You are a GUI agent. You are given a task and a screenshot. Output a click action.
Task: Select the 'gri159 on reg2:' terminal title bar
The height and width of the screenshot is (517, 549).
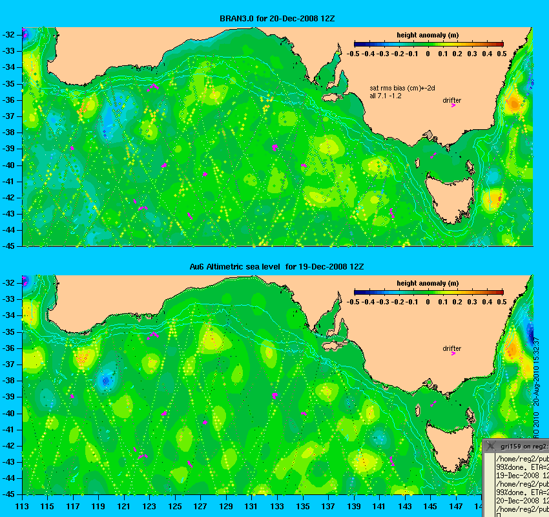click(x=516, y=447)
